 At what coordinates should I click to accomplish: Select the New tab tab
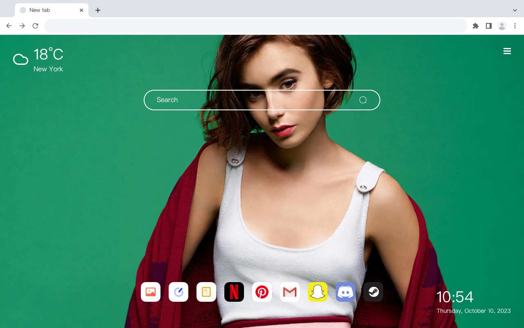(52, 10)
